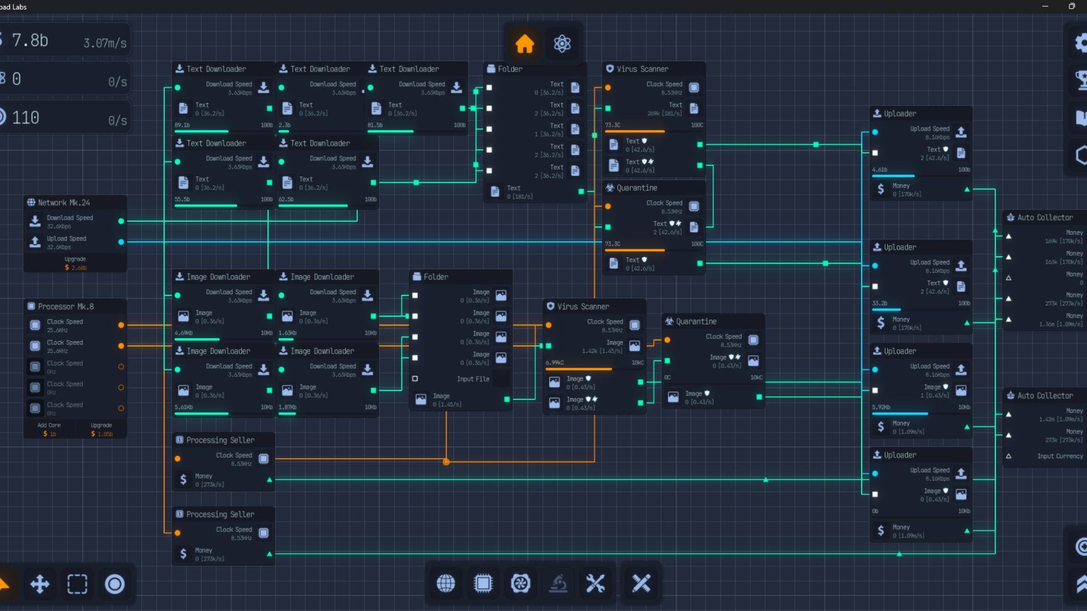
Task: Toggle the third Clock Speed core output
Action: [121, 367]
